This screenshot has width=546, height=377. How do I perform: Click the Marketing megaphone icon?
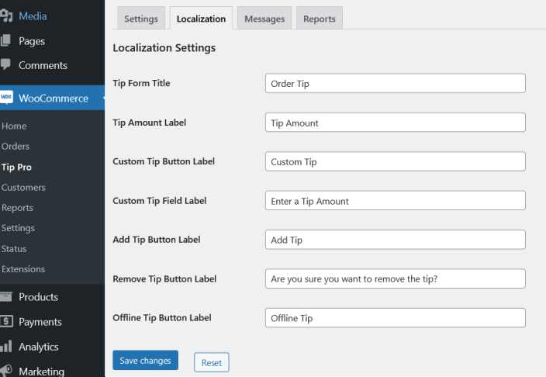tap(6, 370)
